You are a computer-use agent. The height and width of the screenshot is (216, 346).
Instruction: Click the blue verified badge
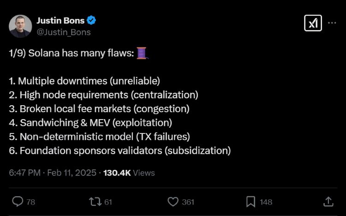click(x=92, y=21)
